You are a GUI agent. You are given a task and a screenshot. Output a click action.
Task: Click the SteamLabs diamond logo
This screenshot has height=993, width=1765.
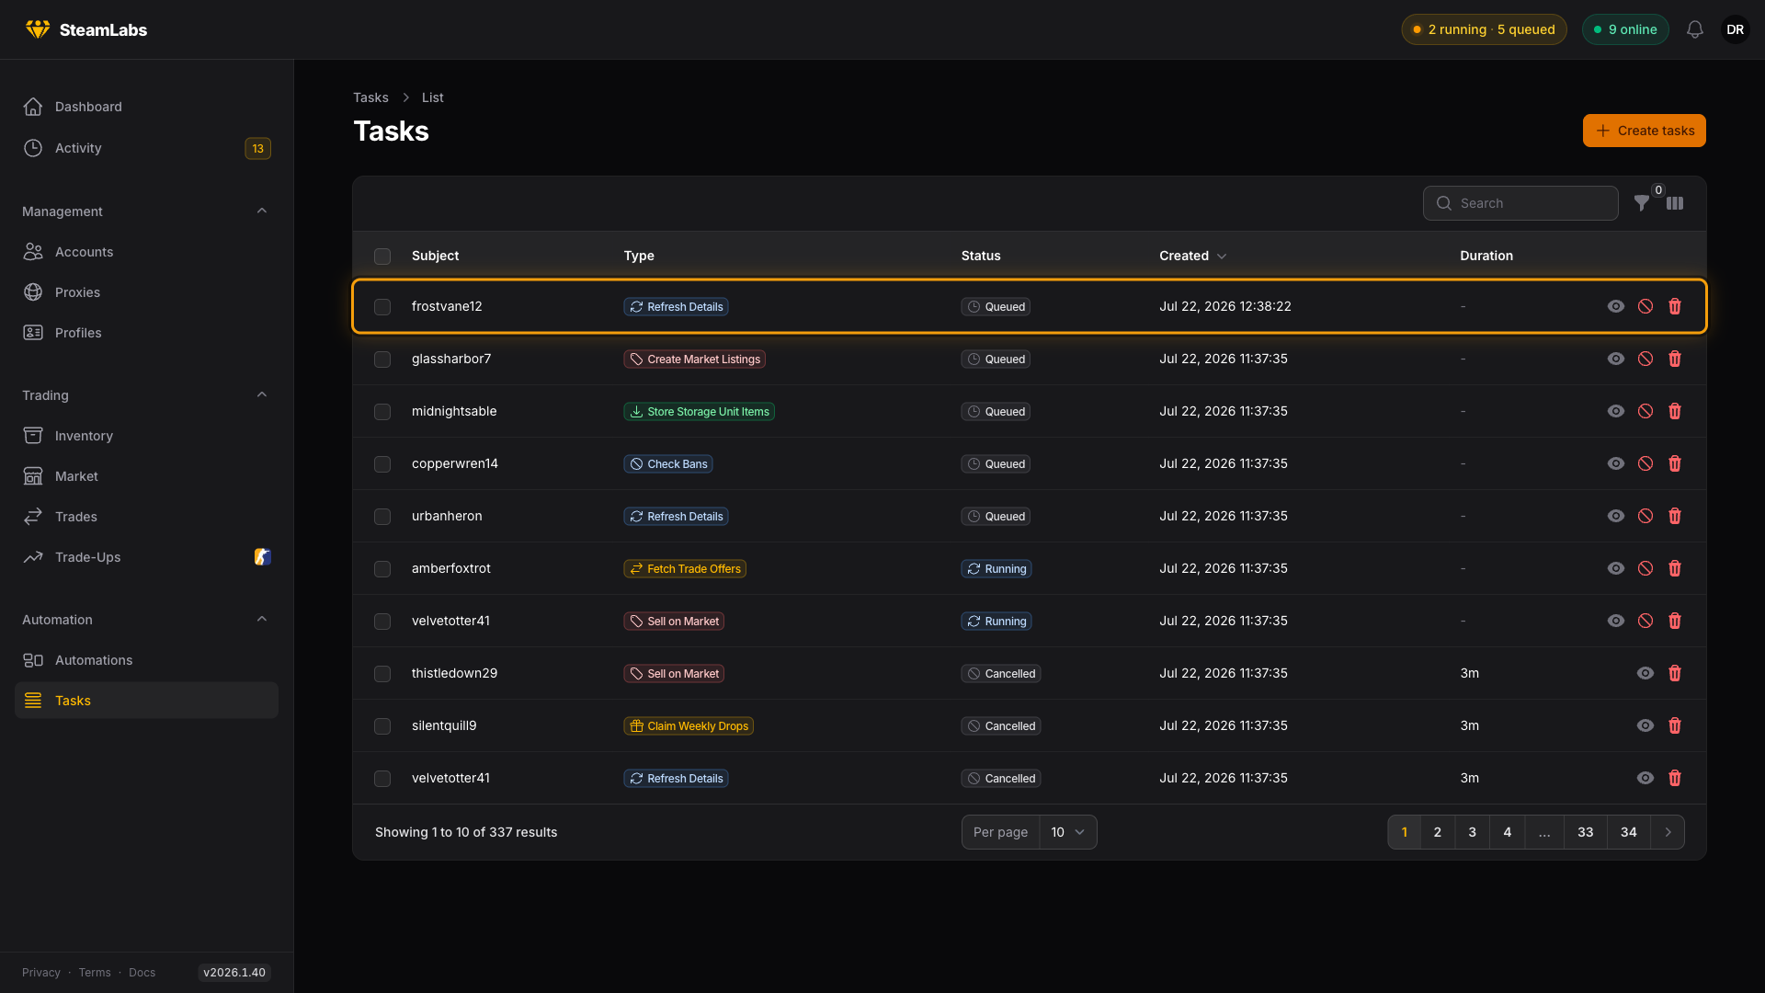coord(38,29)
